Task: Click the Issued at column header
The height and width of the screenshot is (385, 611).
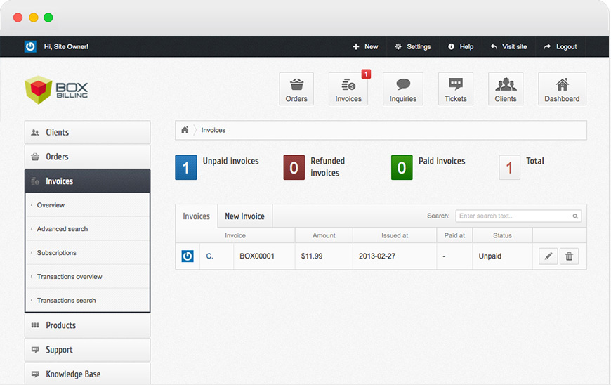Action: click(395, 235)
